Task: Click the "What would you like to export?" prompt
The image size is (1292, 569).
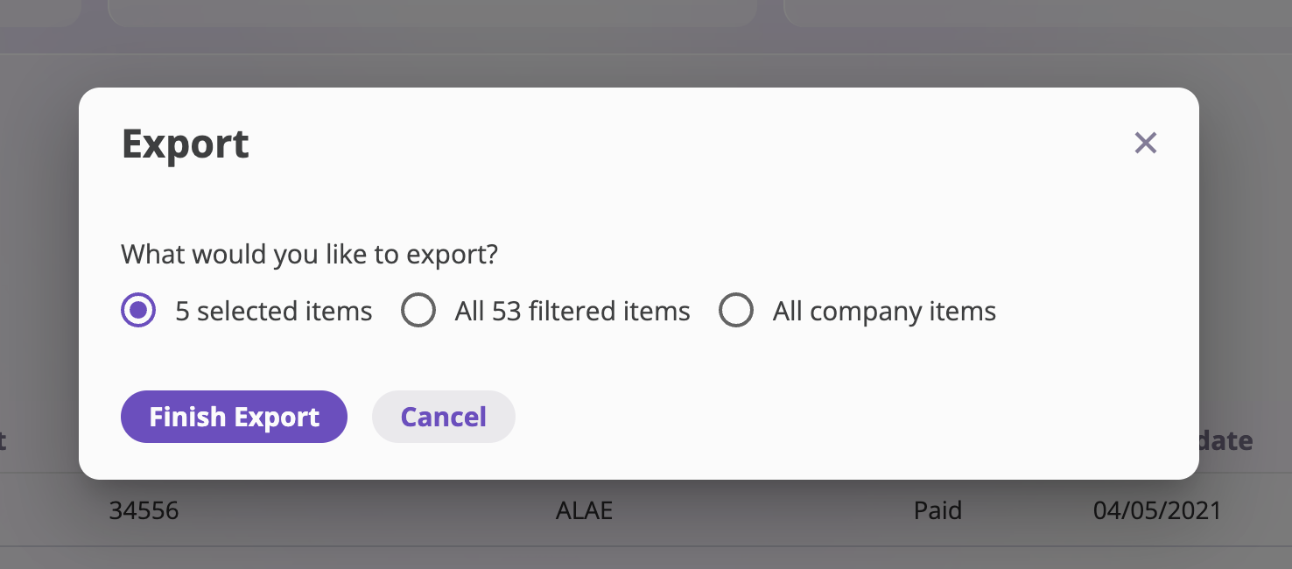Action: [x=310, y=255]
